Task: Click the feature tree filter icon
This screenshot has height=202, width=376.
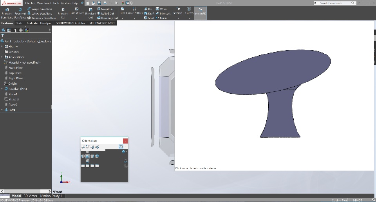Action: [x=3, y=36]
